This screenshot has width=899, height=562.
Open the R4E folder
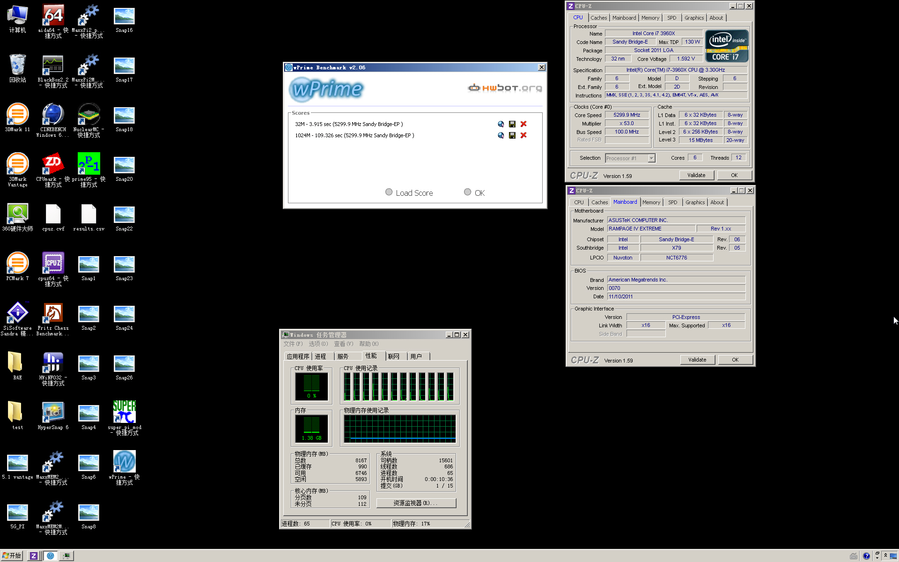tap(17, 366)
